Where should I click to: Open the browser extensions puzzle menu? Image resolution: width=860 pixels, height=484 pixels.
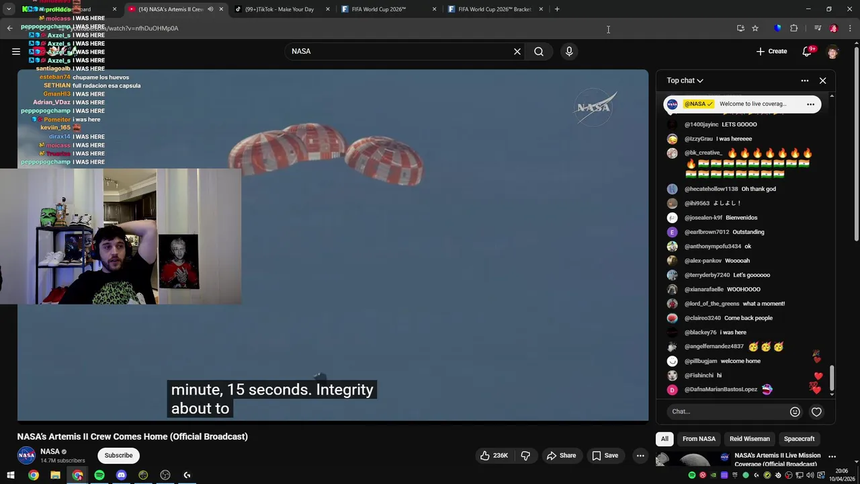793,28
